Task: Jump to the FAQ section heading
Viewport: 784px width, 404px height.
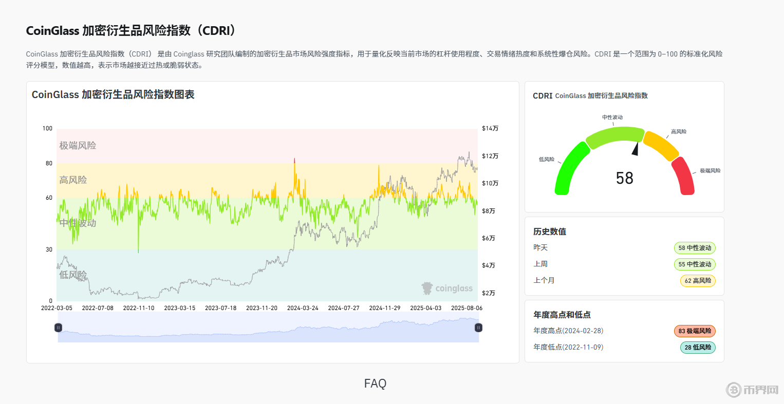Action: (375, 383)
